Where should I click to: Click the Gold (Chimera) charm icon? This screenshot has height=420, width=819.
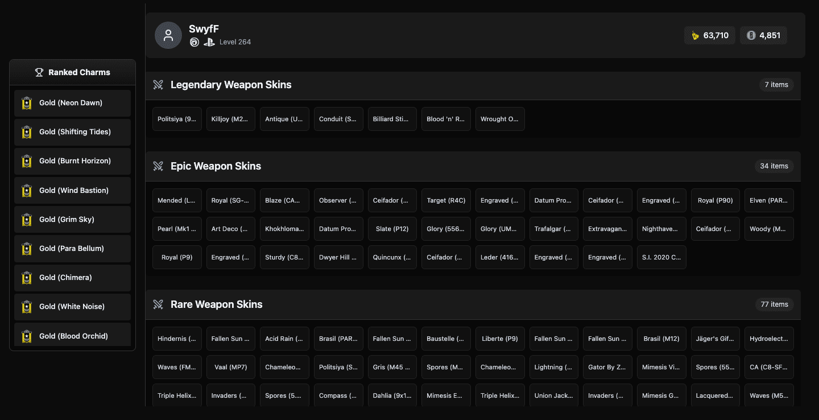[x=26, y=278]
